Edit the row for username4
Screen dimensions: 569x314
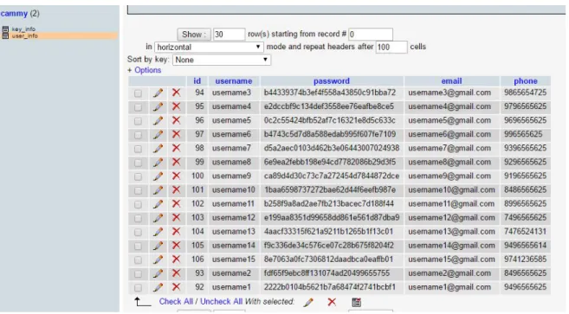(x=158, y=106)
